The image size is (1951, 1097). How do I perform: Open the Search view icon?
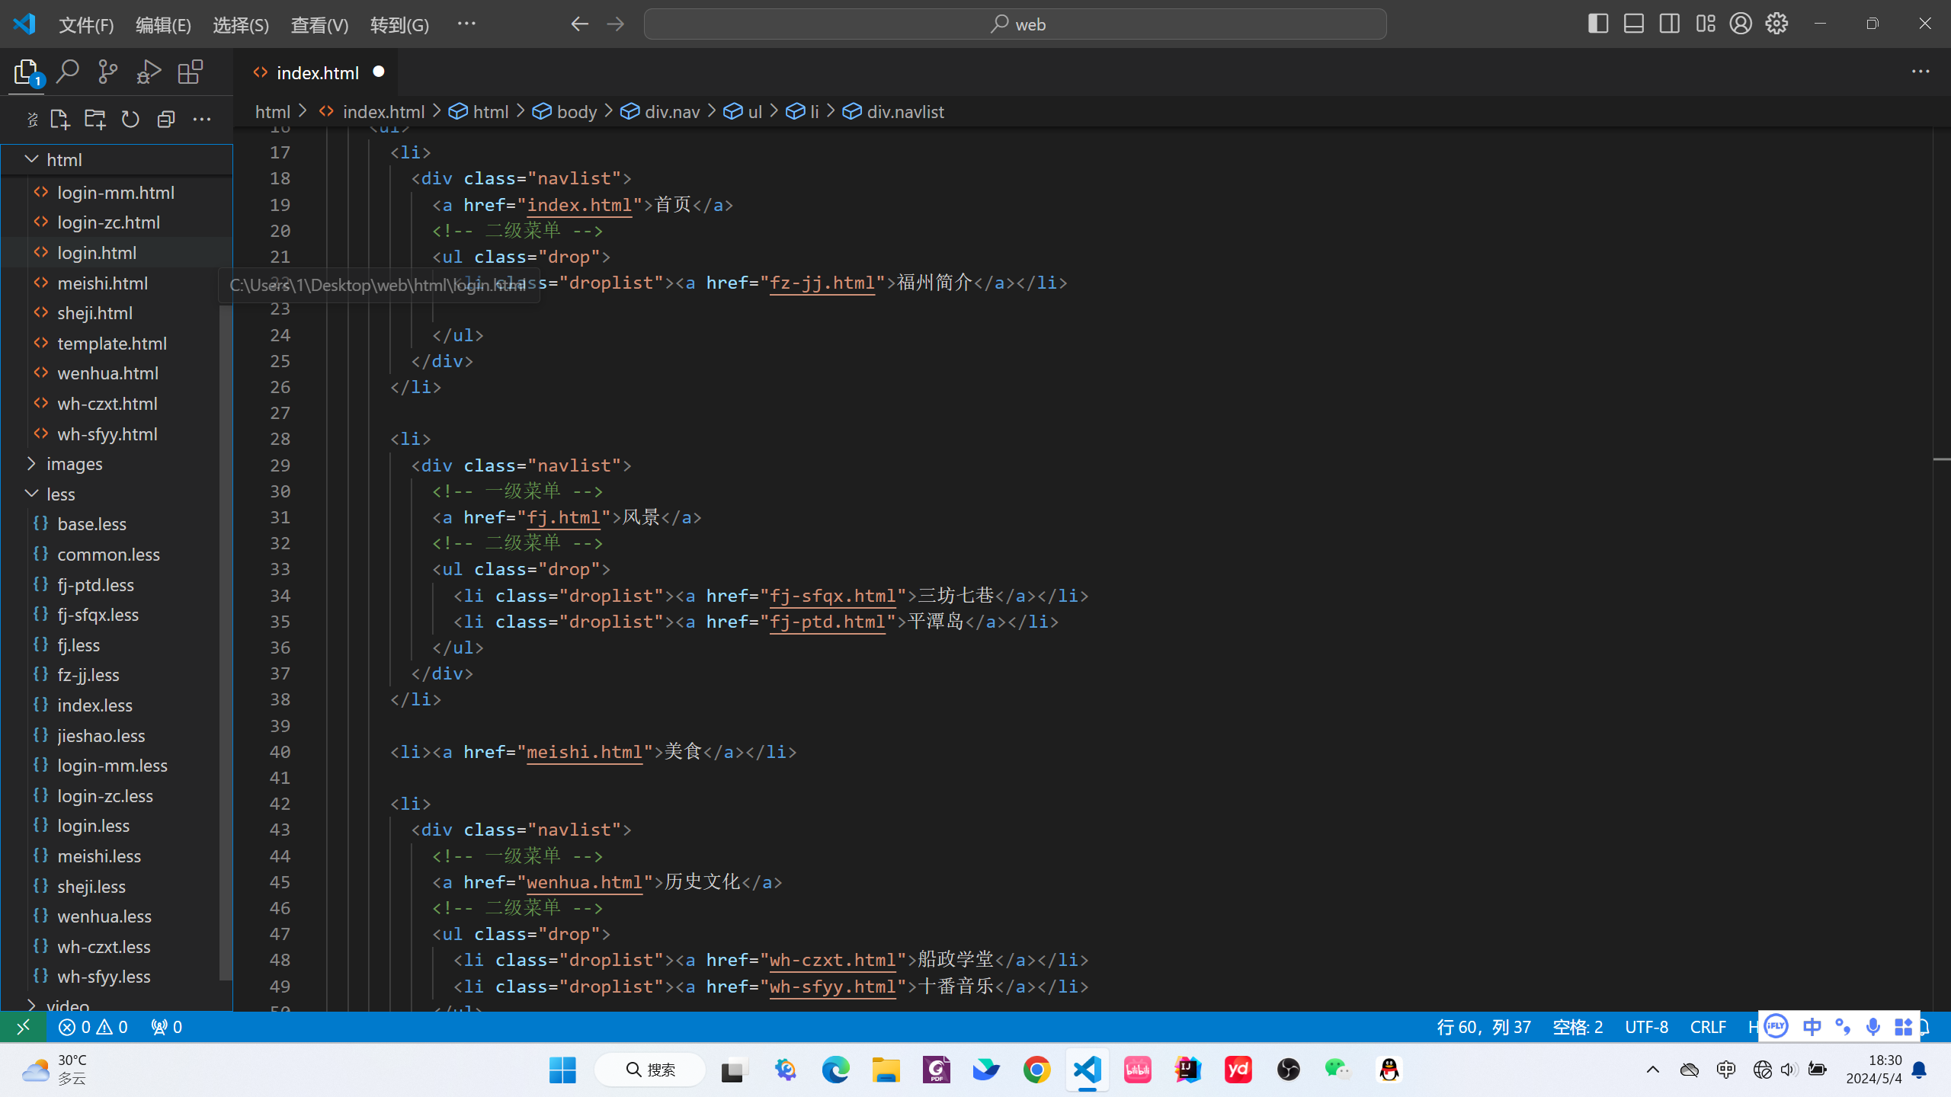(x=68, y=72)
